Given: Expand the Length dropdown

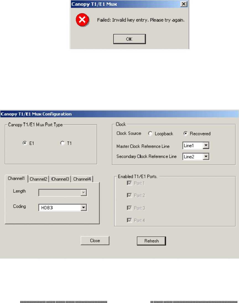Looking at the screenshot, I should point(84,193).
